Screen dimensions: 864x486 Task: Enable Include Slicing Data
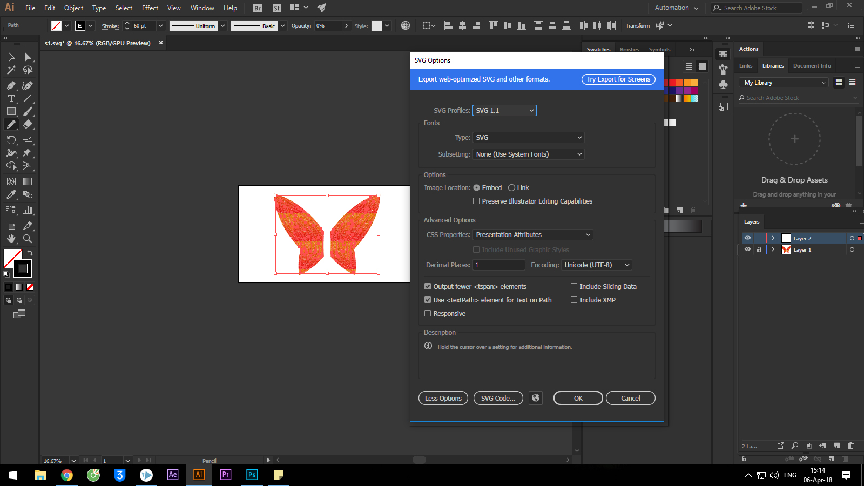574,286
